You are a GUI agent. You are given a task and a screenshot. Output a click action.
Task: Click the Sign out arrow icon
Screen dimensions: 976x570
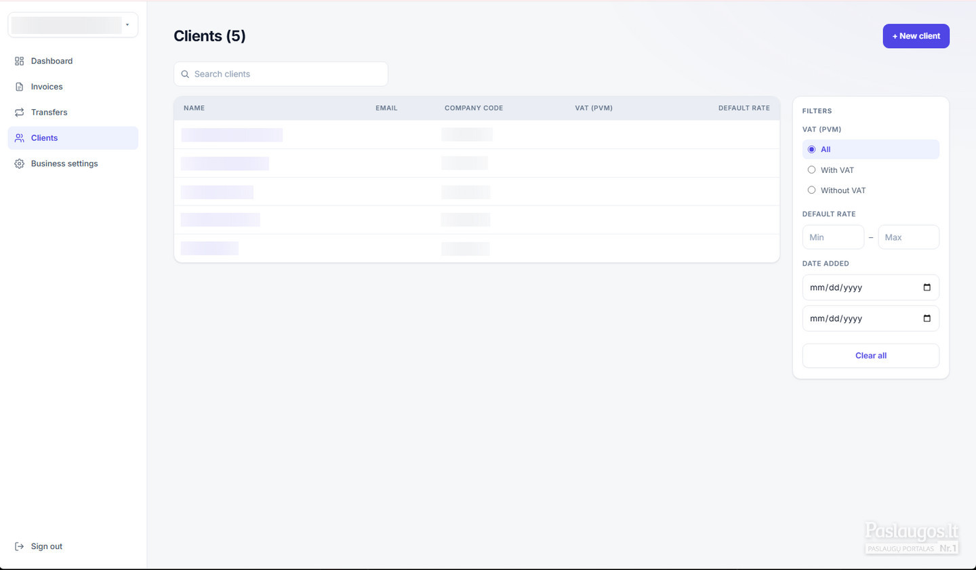click(19, 546)
